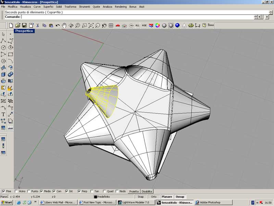Select the Box solid tool
This screenshot has height=206, width=274.
[x=3, y=74]
